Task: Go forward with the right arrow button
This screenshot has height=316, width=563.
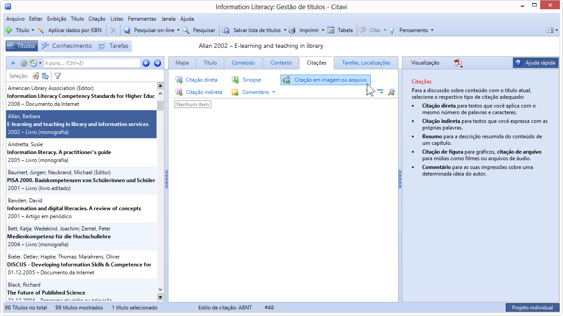Action: (157, 63)
